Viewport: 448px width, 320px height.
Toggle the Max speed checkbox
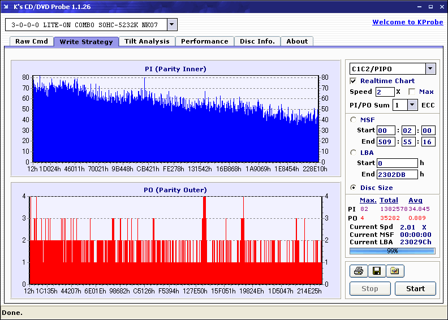[x=412, y=92]
